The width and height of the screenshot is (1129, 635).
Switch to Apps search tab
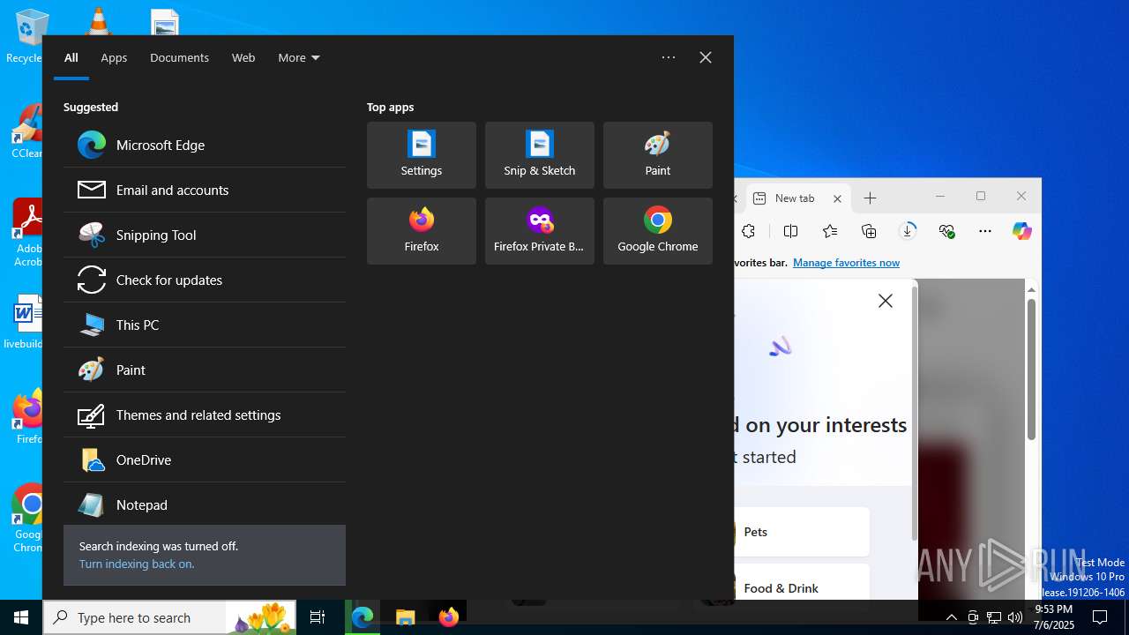pyautogui.click(x=114, y=57)
